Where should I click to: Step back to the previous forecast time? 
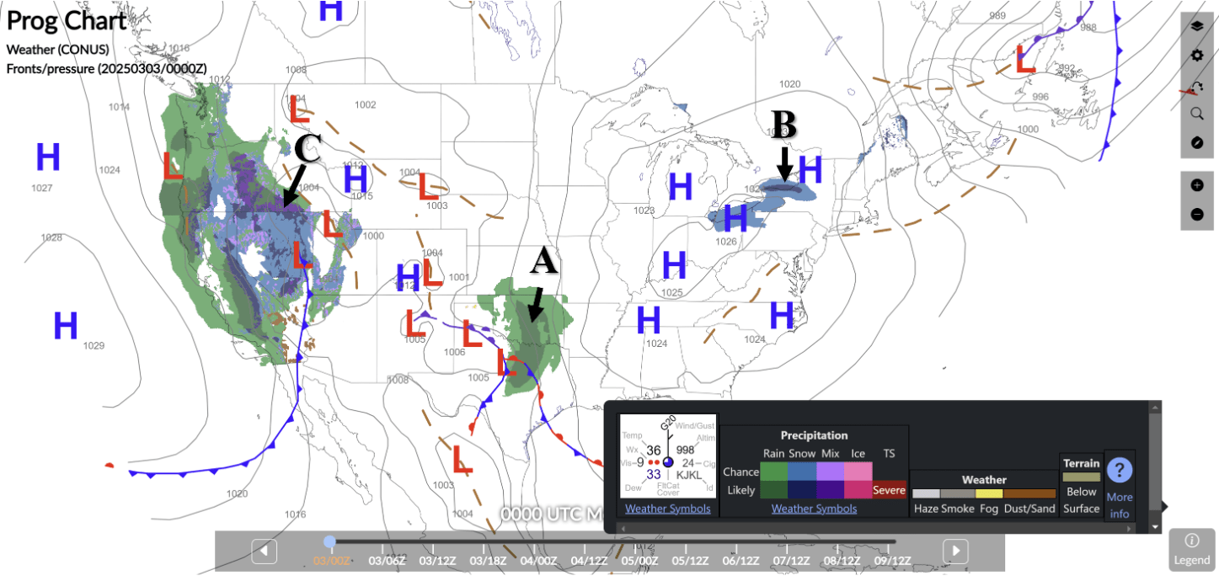click(x=265, y=552)
